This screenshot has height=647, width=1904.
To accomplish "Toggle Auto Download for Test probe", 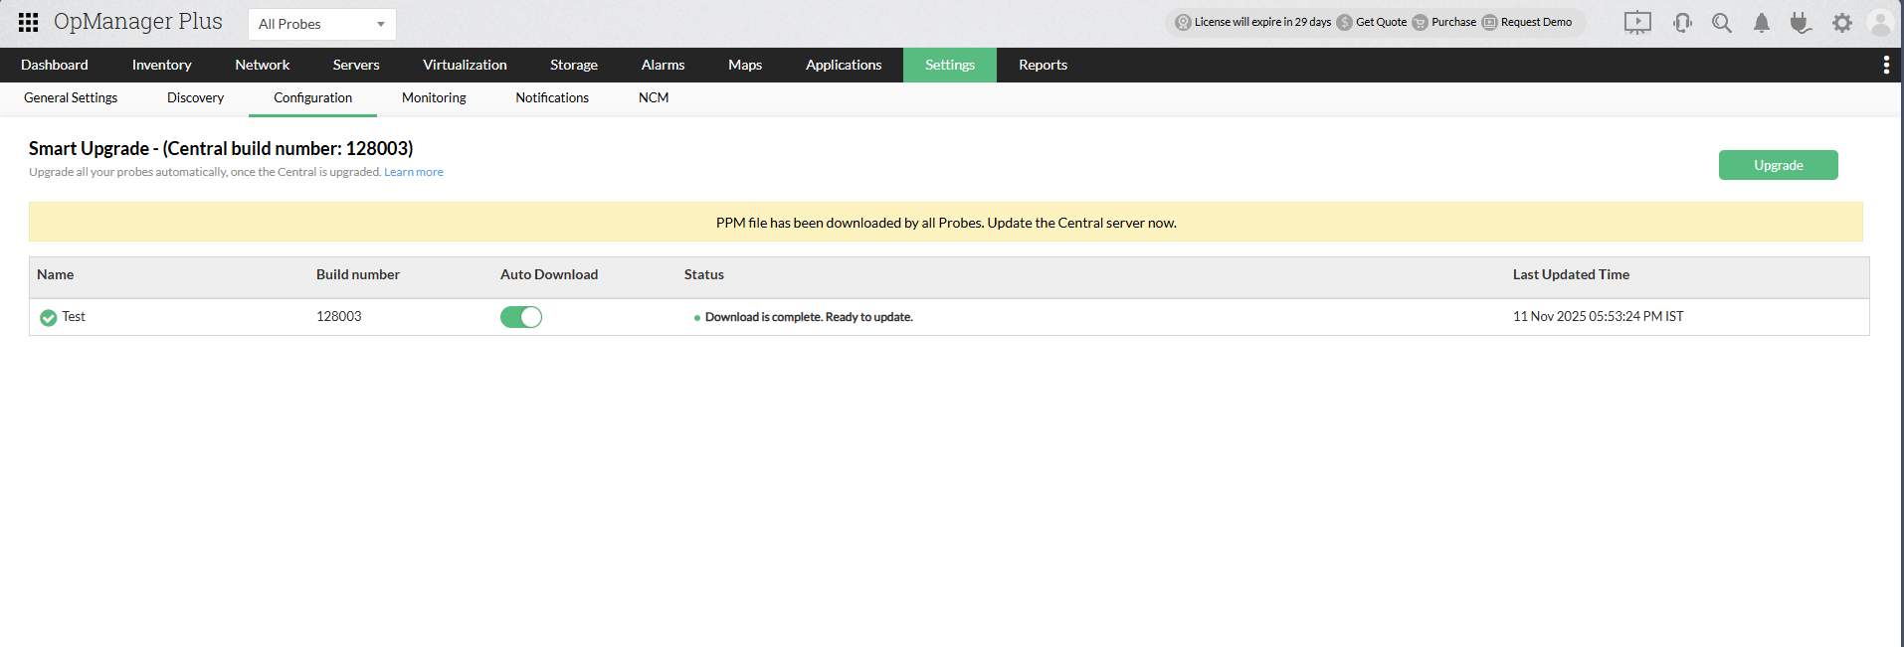I will [x=521, y=317].
